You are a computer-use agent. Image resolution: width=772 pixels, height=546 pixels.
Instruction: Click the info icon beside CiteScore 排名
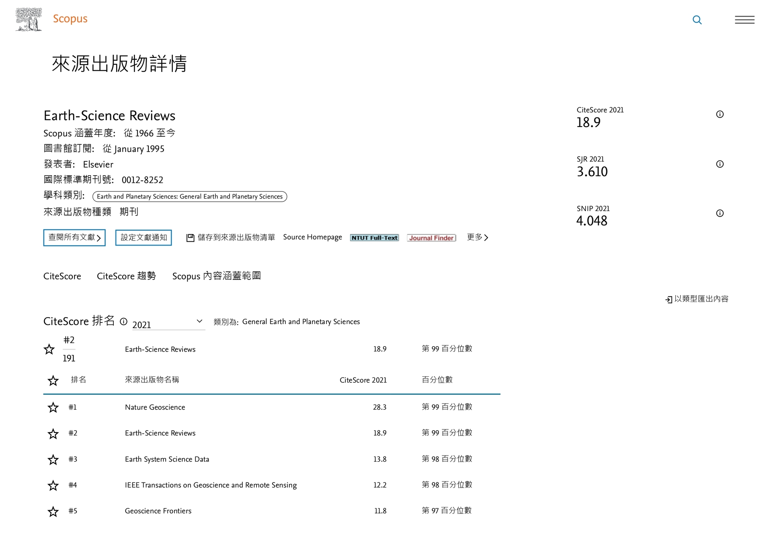click(124, 322)
